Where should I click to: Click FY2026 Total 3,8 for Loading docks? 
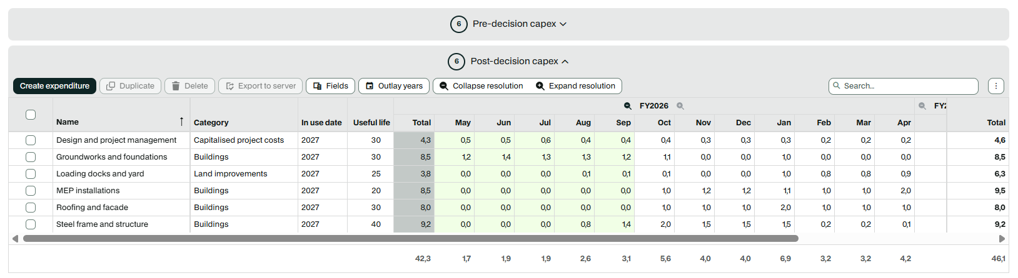(x=414, y=174)
